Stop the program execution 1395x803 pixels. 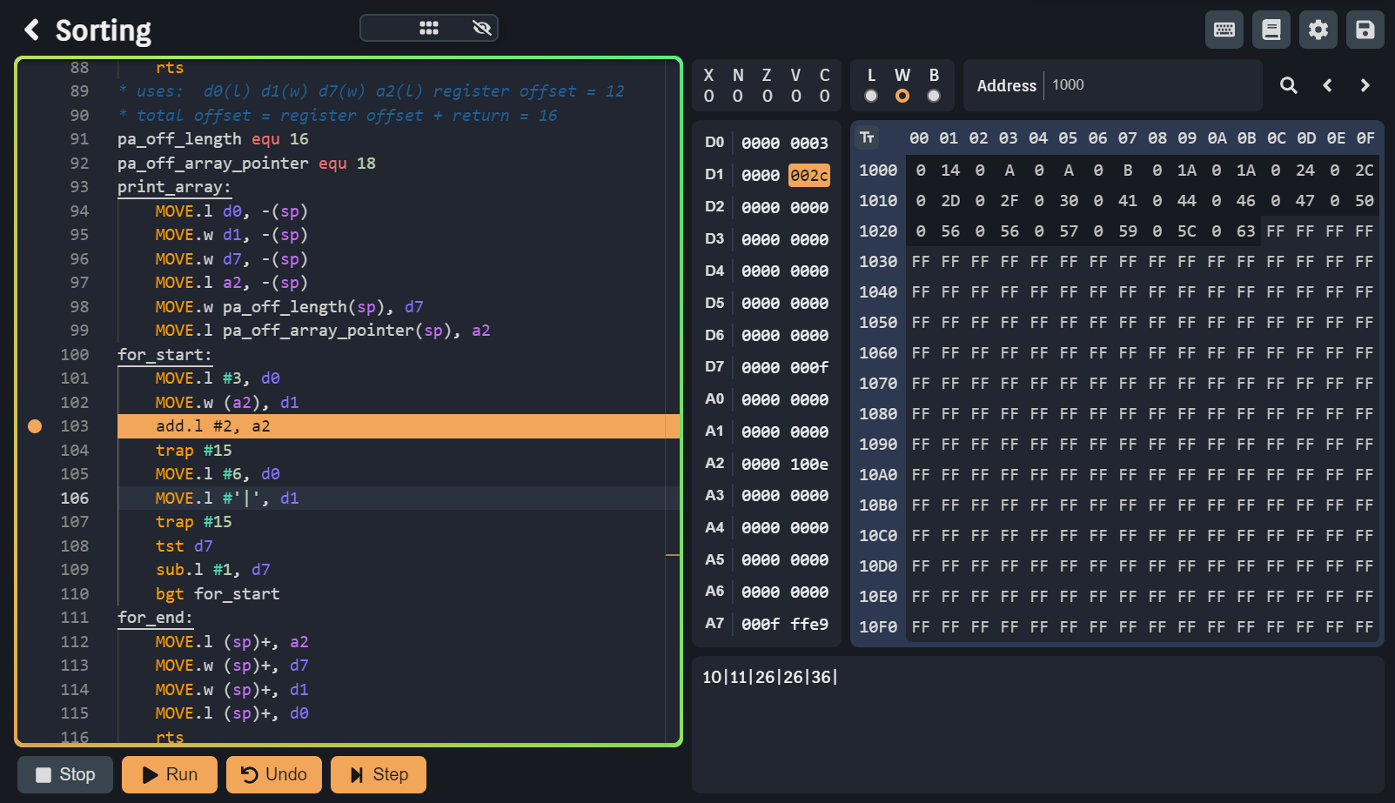coord(65,774)
